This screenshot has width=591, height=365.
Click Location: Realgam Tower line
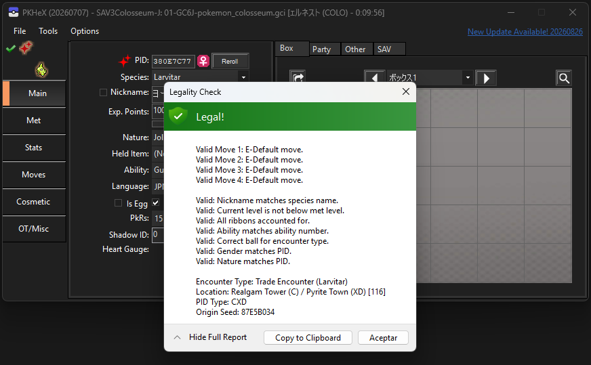290,292
